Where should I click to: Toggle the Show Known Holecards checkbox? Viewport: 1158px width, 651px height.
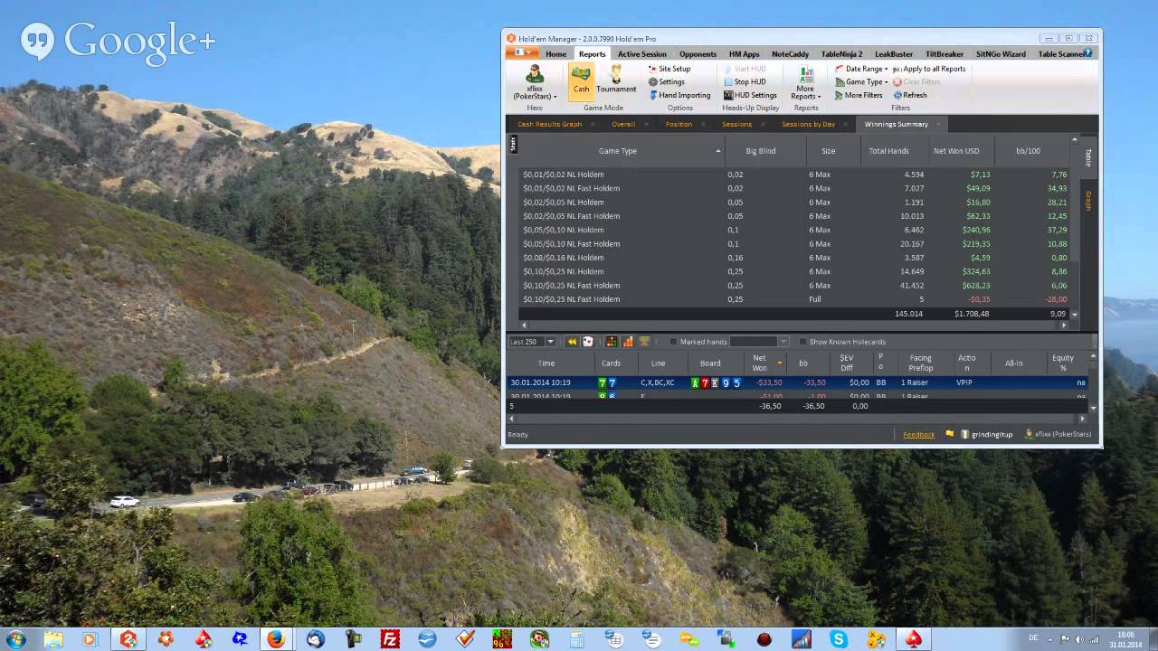(802, 342)
